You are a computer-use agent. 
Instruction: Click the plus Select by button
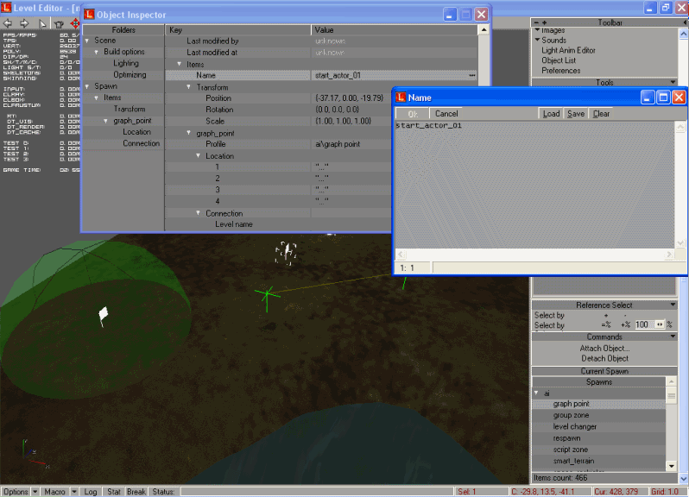point(606,315)
